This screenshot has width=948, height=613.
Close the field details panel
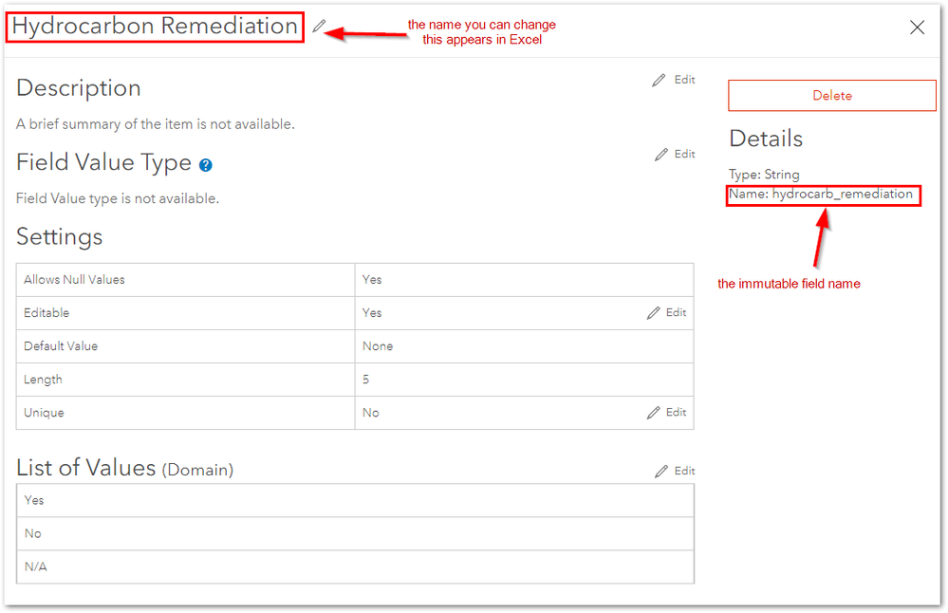click(x=917, y=28)
